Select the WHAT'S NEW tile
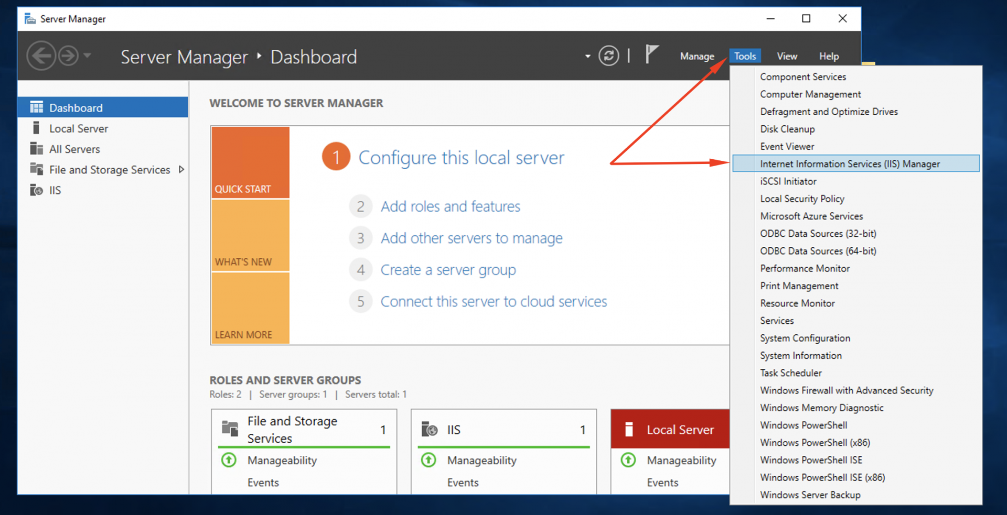This screenshot has height=515, width=1007. [x=251, y=235]
